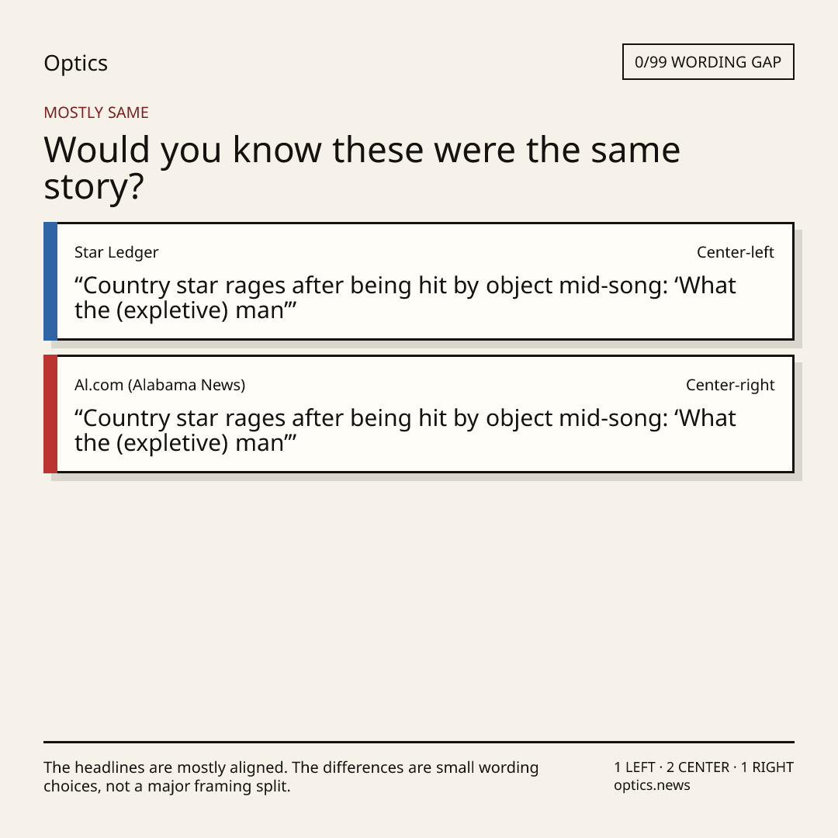
Task: Click the optics.news link in footer
Action: pyautogui.click(x=652, y=785)
